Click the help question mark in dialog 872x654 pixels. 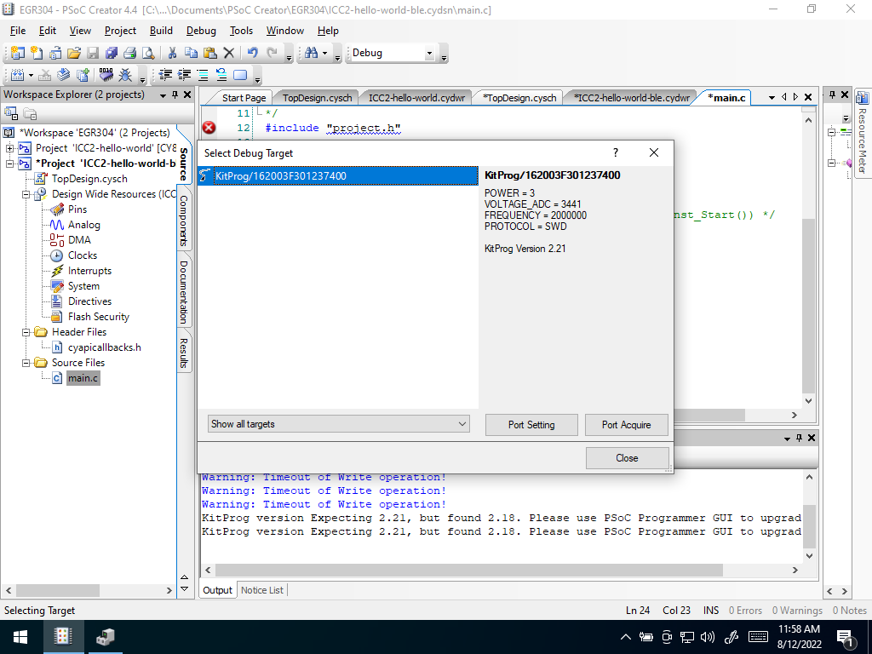[x=616, y=152]
